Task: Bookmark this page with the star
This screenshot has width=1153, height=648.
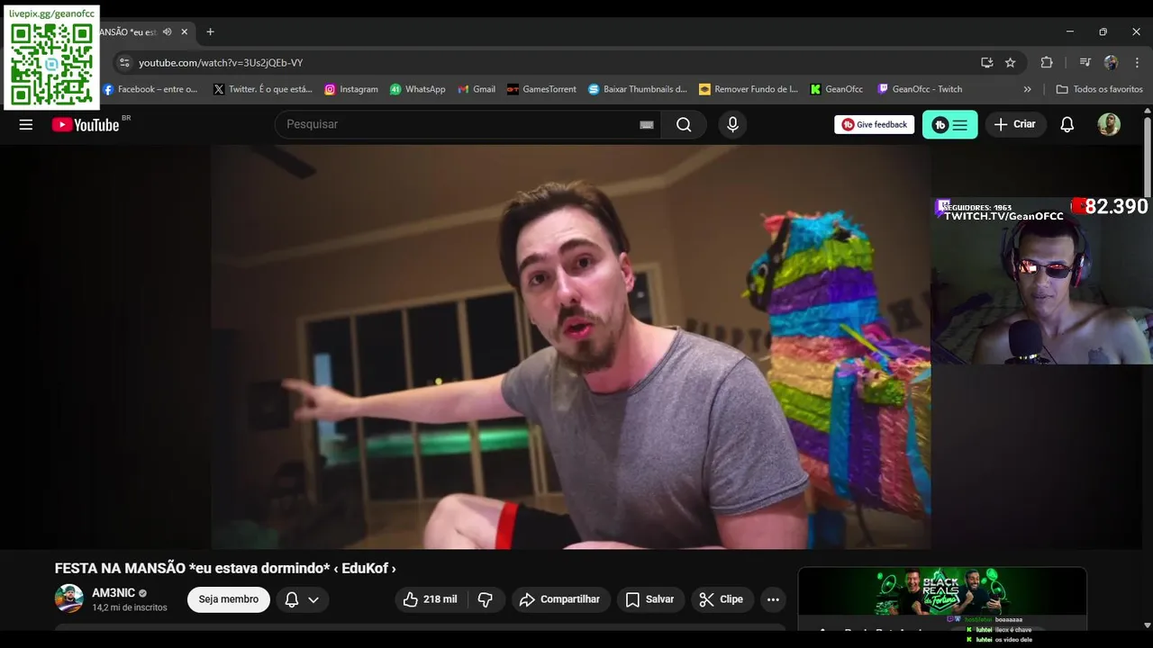Action: coord(1011,63)
